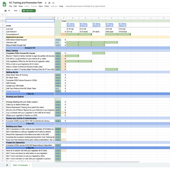The image size is (170, 170).
Task: Open the all sheets list icon
Action: pos(7,165)
